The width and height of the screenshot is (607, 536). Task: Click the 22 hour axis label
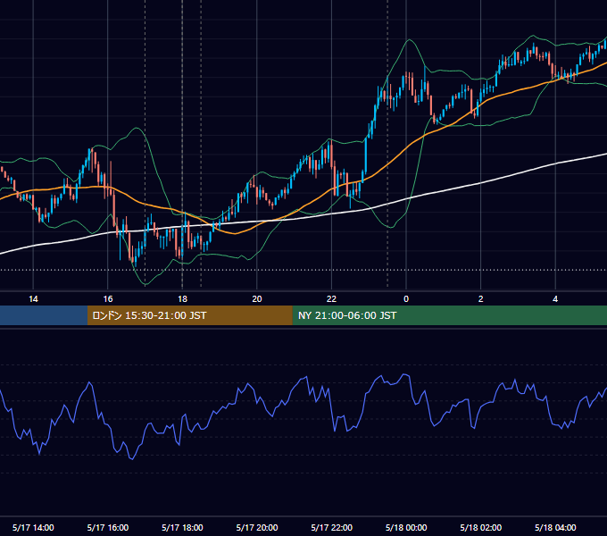331,299
